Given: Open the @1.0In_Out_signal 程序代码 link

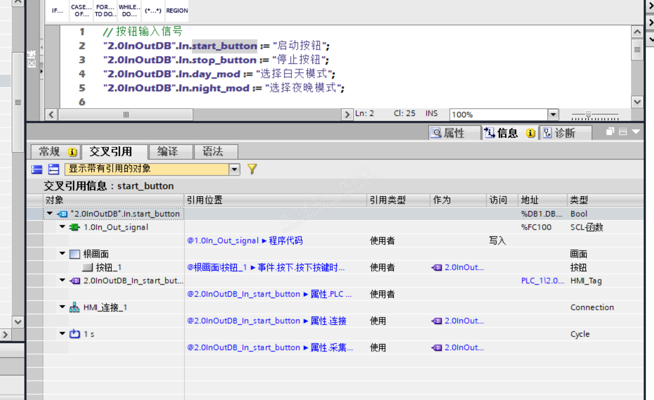Looking at the screenshot, I should coord(245,241).
